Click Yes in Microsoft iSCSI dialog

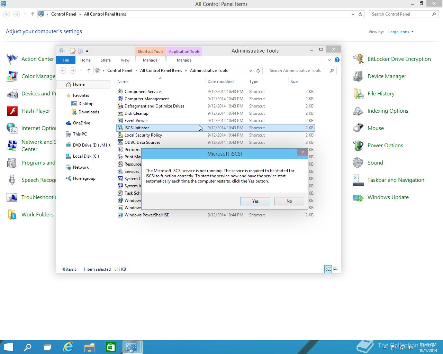pyautogui.click(x=255, y=201)
